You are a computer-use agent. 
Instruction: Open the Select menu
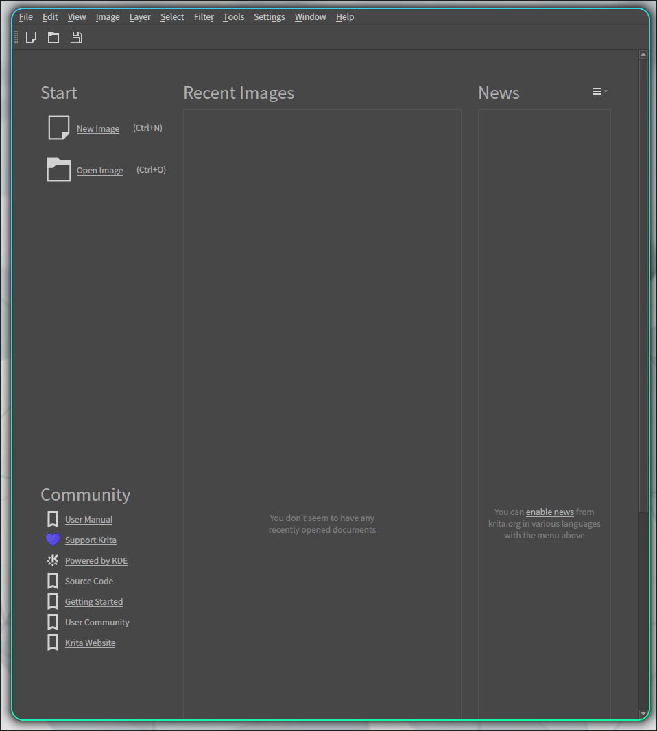[x=172, y=17]
